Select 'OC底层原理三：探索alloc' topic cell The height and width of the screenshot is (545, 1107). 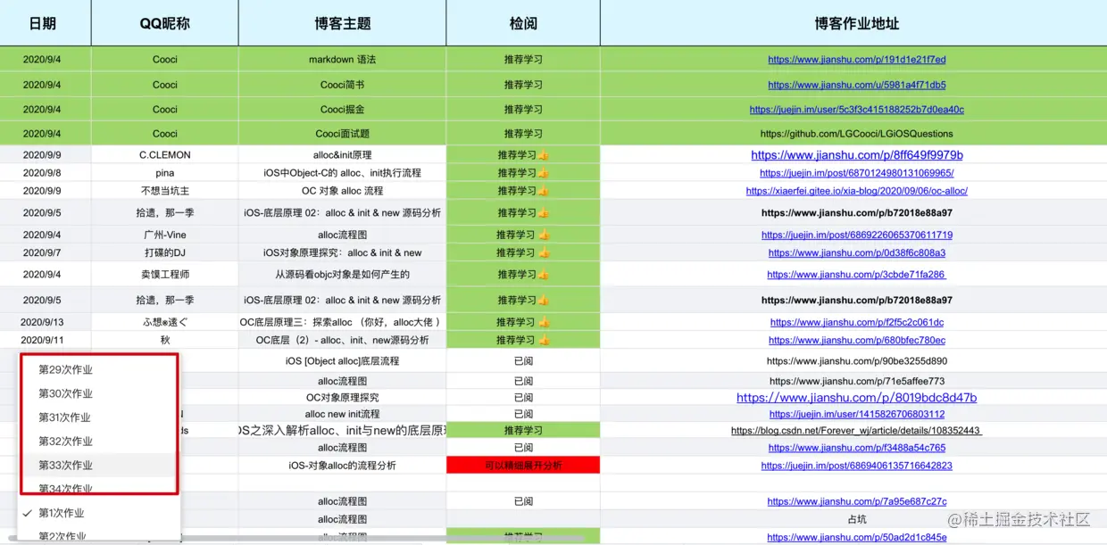[343, 323]
